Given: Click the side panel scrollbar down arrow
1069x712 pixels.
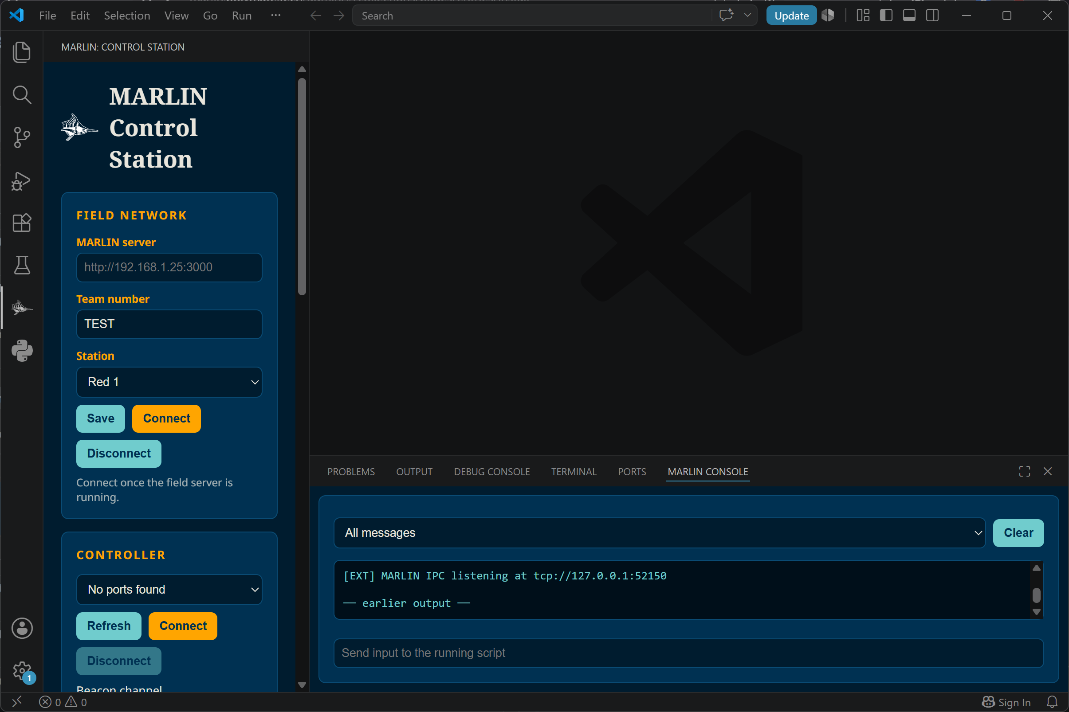Looking at the screenshot, I should pos(302,685).
